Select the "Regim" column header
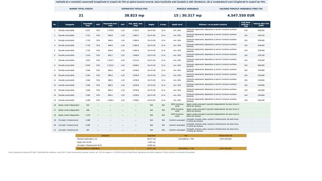The width and height of the screenshot is (322, 181). pyautogui.click(x=151, y=24)
